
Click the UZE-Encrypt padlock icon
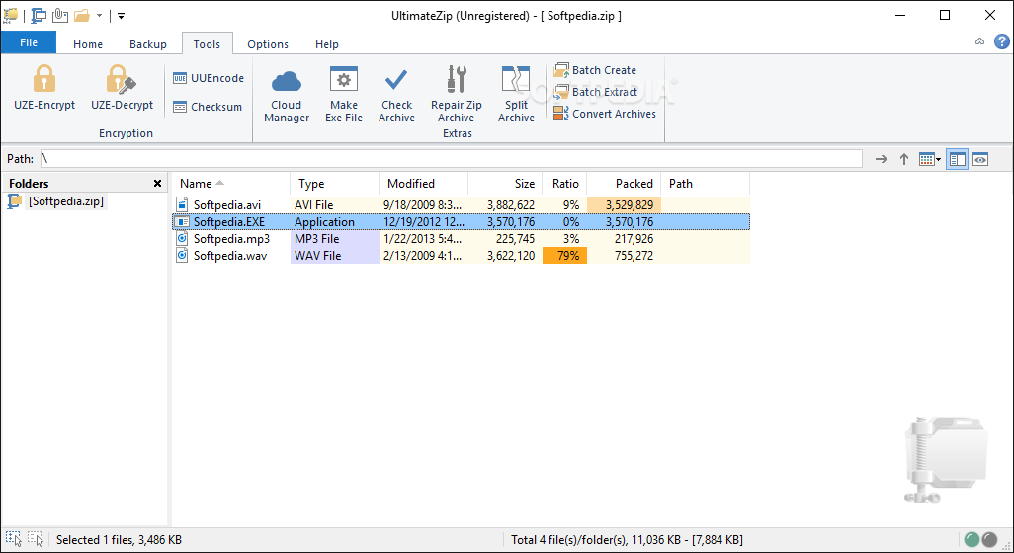[43, 79]
